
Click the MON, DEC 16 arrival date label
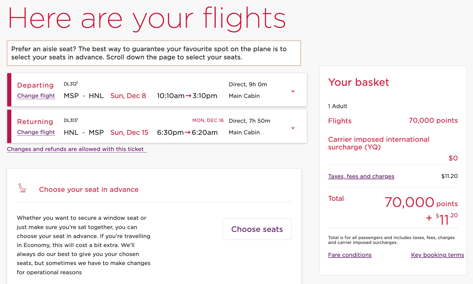tap(208, 120)
